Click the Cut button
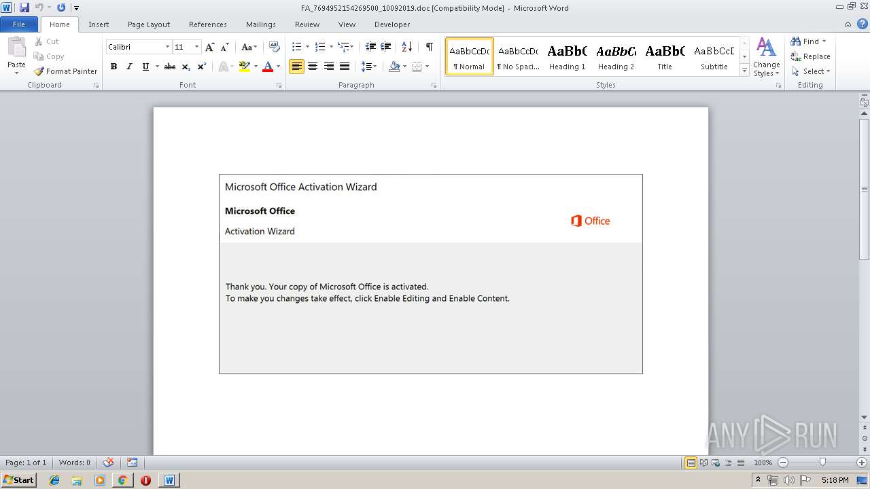The height and width of the screenshot is (489, 870). 47,41
